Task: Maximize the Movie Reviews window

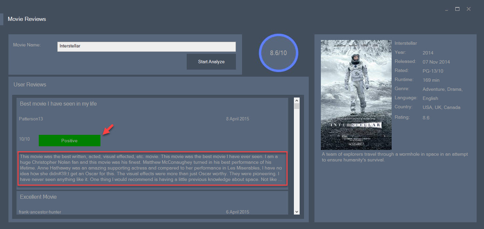Action: tap(457, 9)
